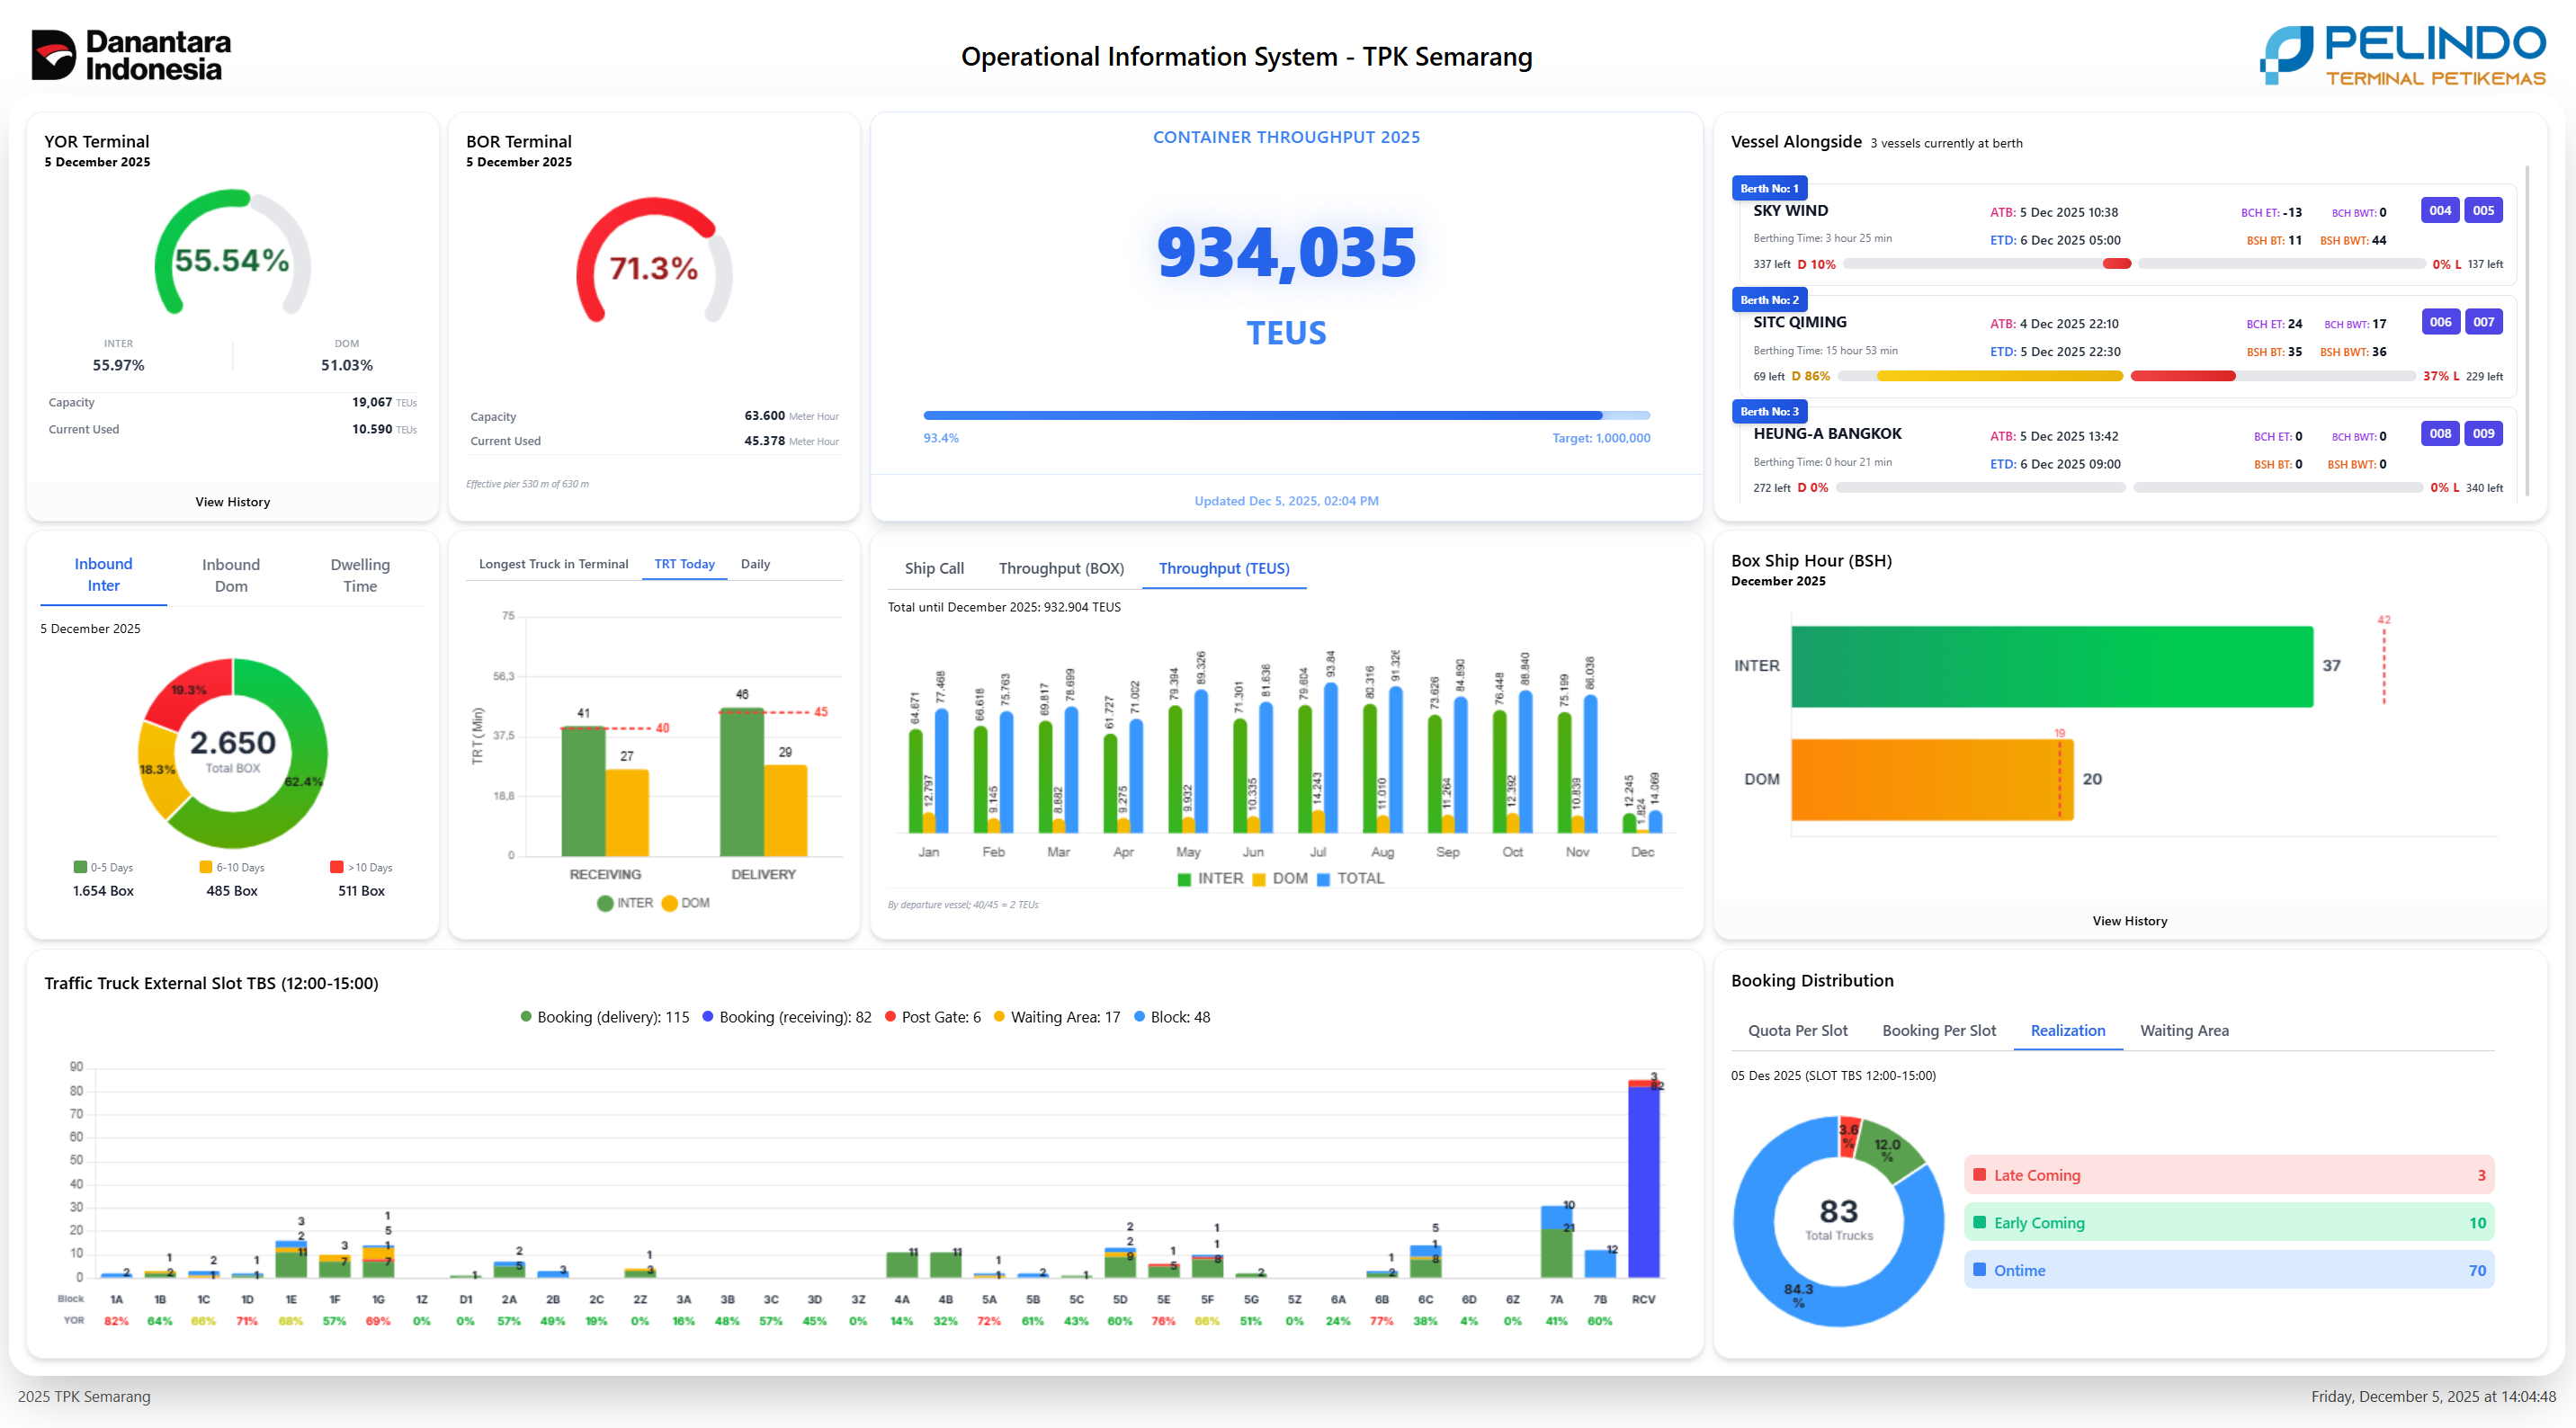Click the Late Coming row in Realization

[x=2228, y=1175]
